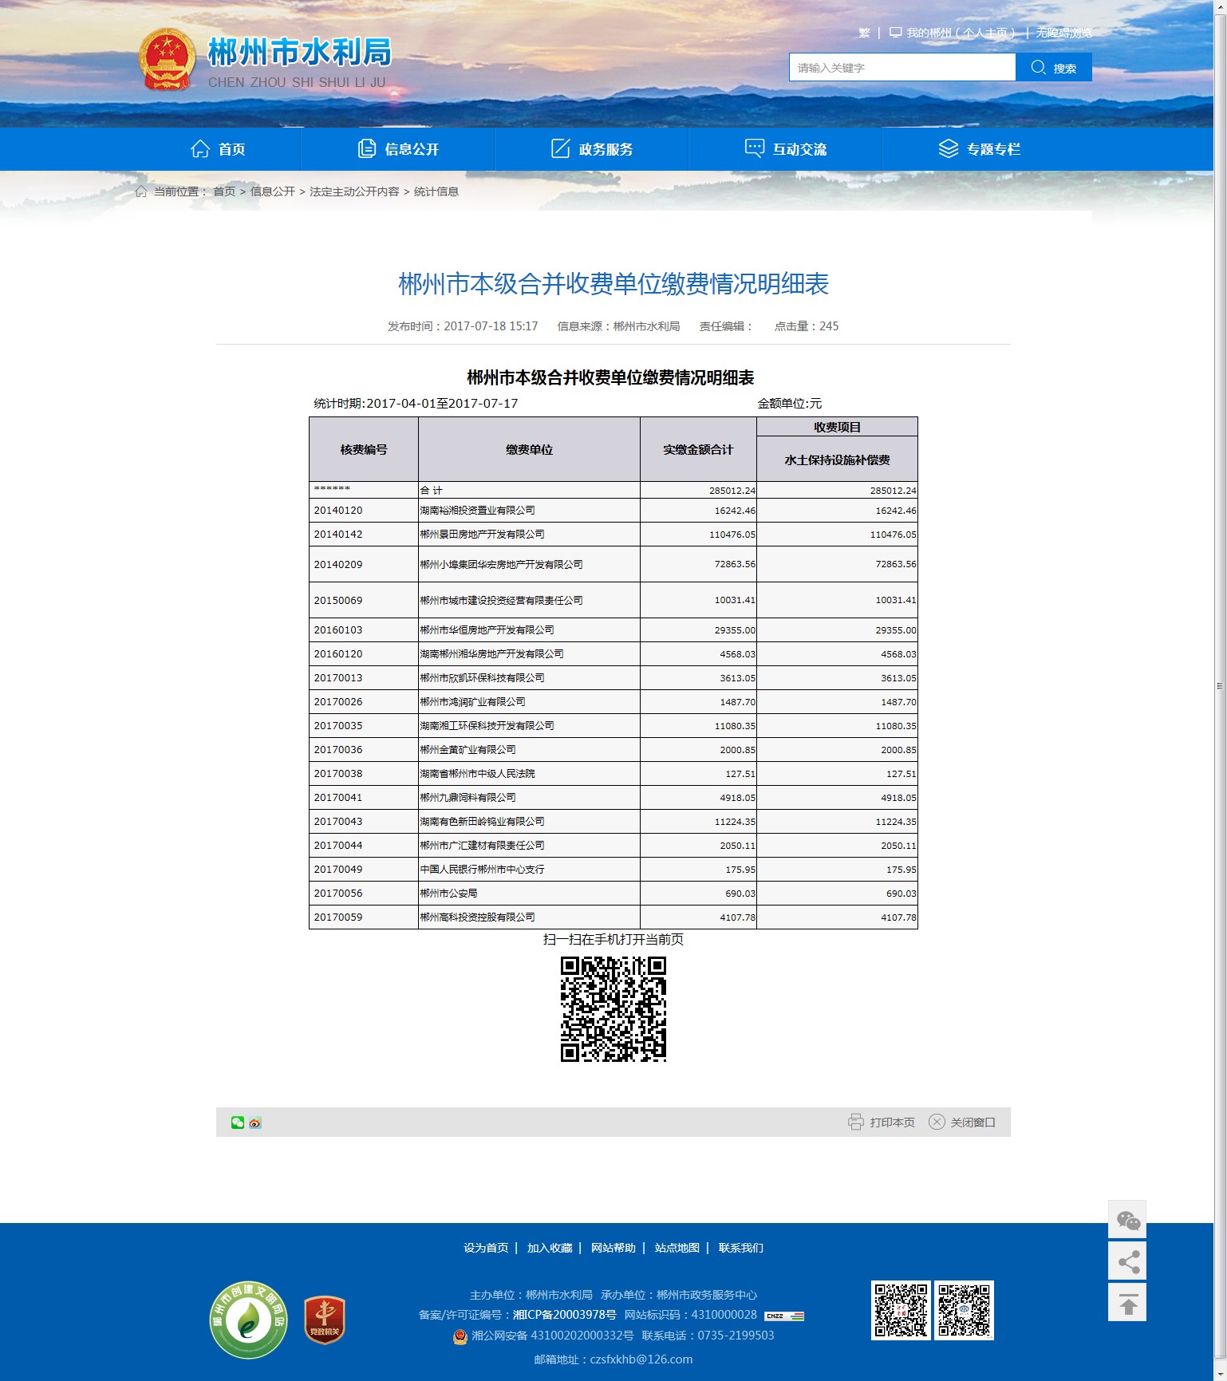
Task: Click 打印本页 text link
Action: pos(892,1123)
